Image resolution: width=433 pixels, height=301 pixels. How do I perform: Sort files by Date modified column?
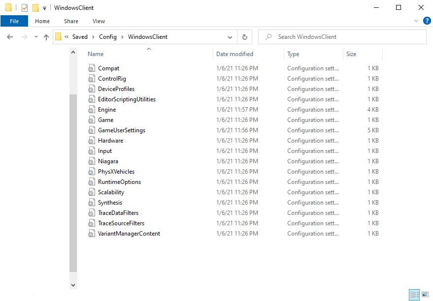(234, 54)
